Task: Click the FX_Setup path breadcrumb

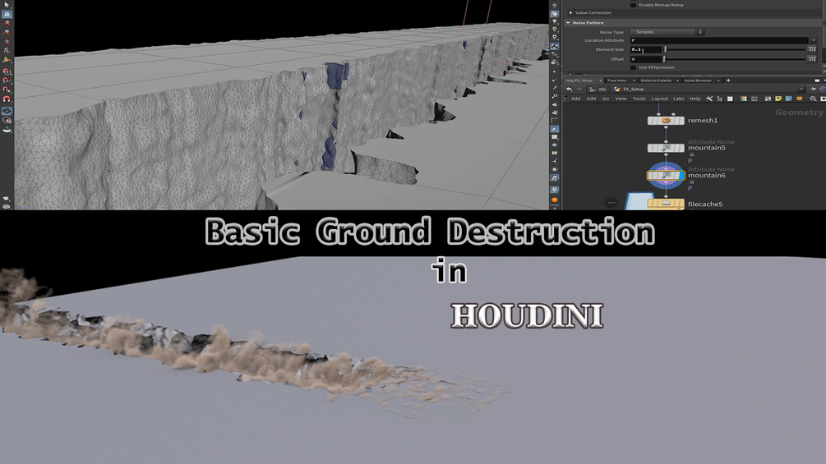Action: pos(630,89)
